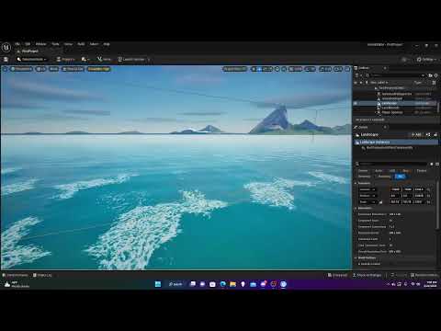Open the File menu
This screenshot has width=441, height=331.
click(17, 44)
